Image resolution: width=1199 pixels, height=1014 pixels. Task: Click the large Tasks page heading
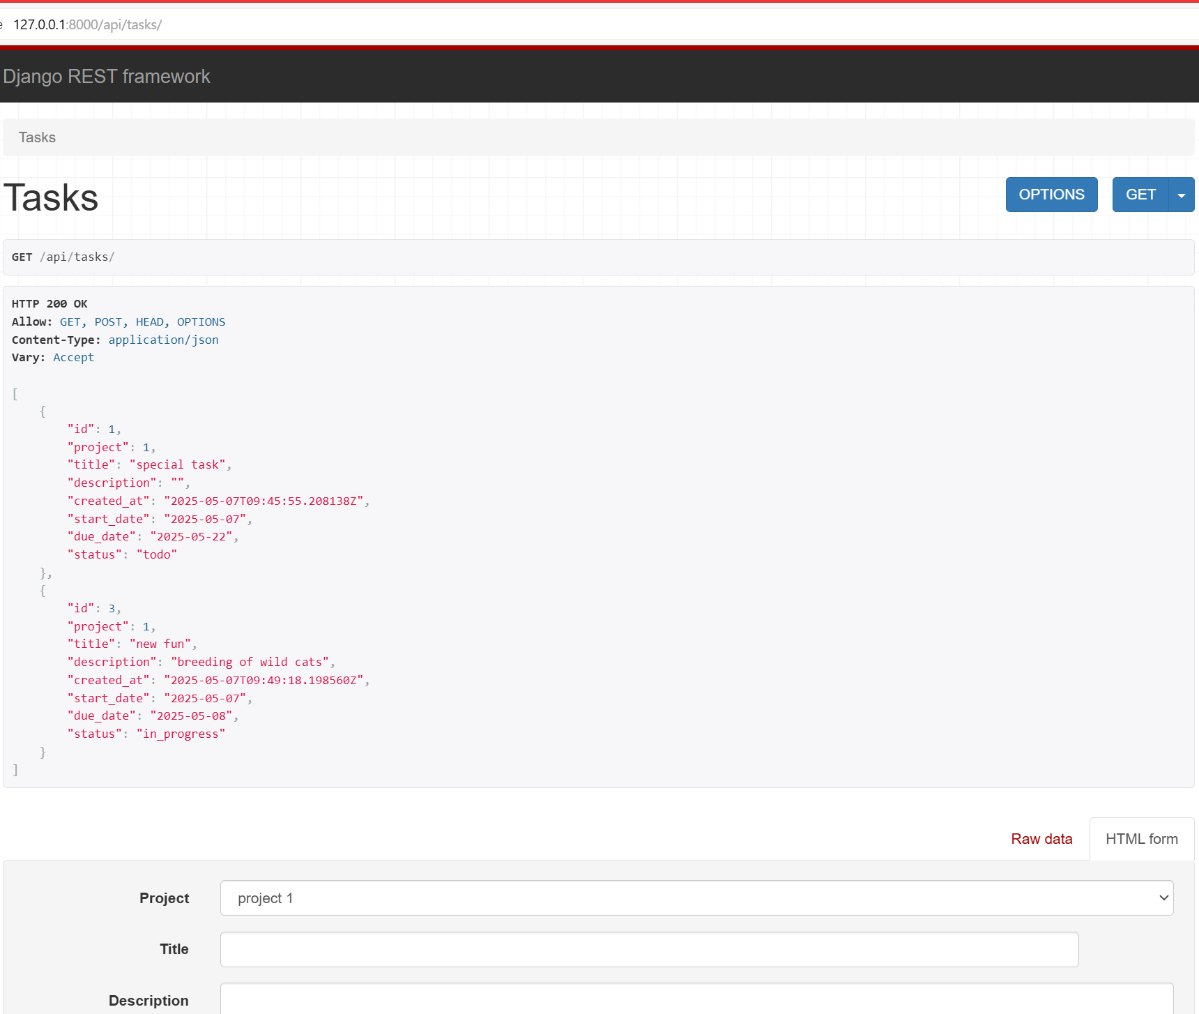(51, 197)
